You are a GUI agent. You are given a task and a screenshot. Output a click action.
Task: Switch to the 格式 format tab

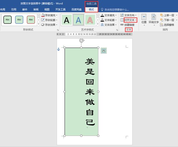(x=92, y=9)
